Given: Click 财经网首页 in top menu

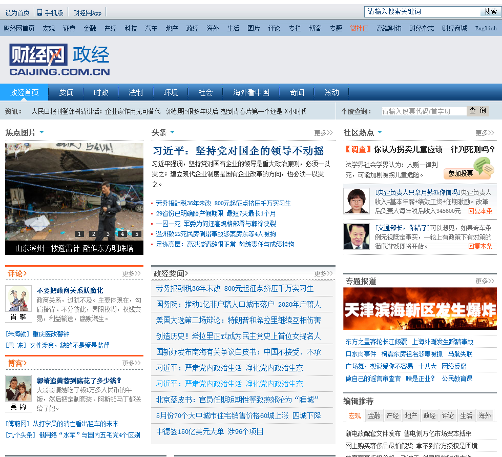Looking at the screenshot, I should tap(19, 28).
